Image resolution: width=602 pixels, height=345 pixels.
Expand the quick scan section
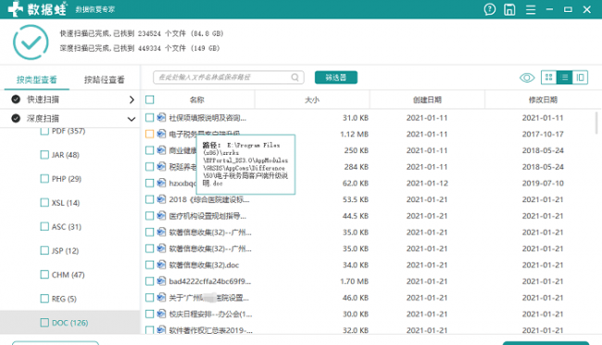coord(132,99)
